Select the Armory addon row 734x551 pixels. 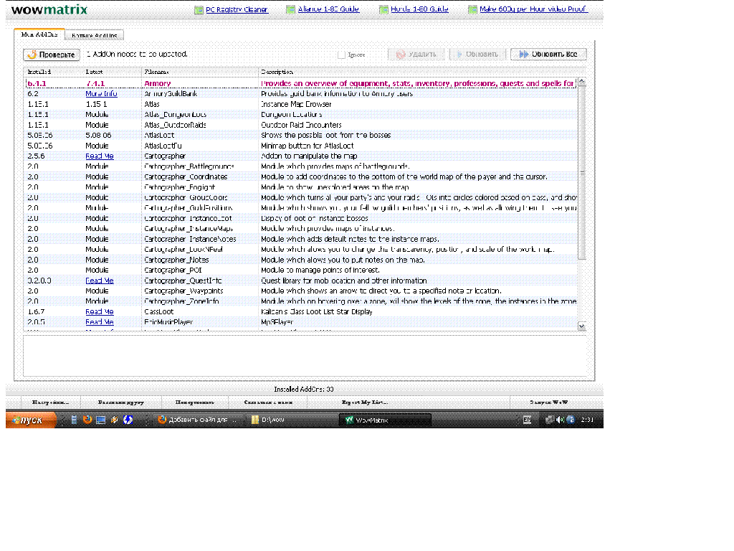click(301, 83)
